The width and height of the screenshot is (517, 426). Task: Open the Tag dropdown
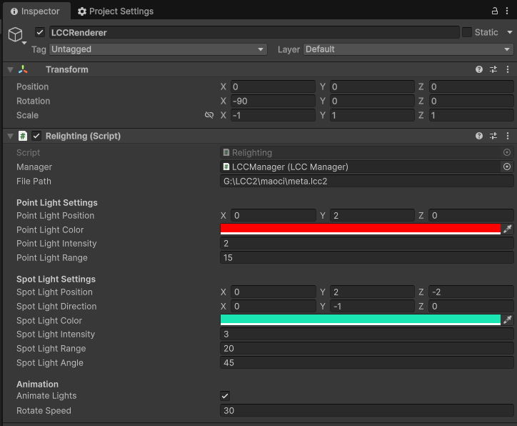click(x=158, y=49)
